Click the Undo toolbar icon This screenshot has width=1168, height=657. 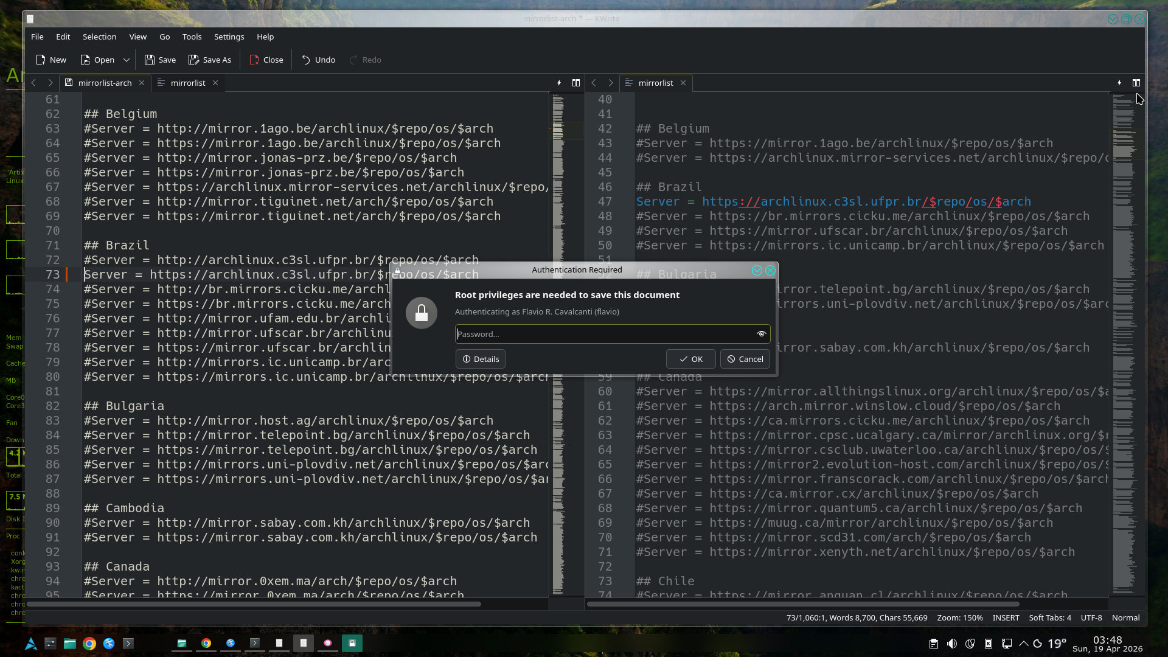[306, 60]
